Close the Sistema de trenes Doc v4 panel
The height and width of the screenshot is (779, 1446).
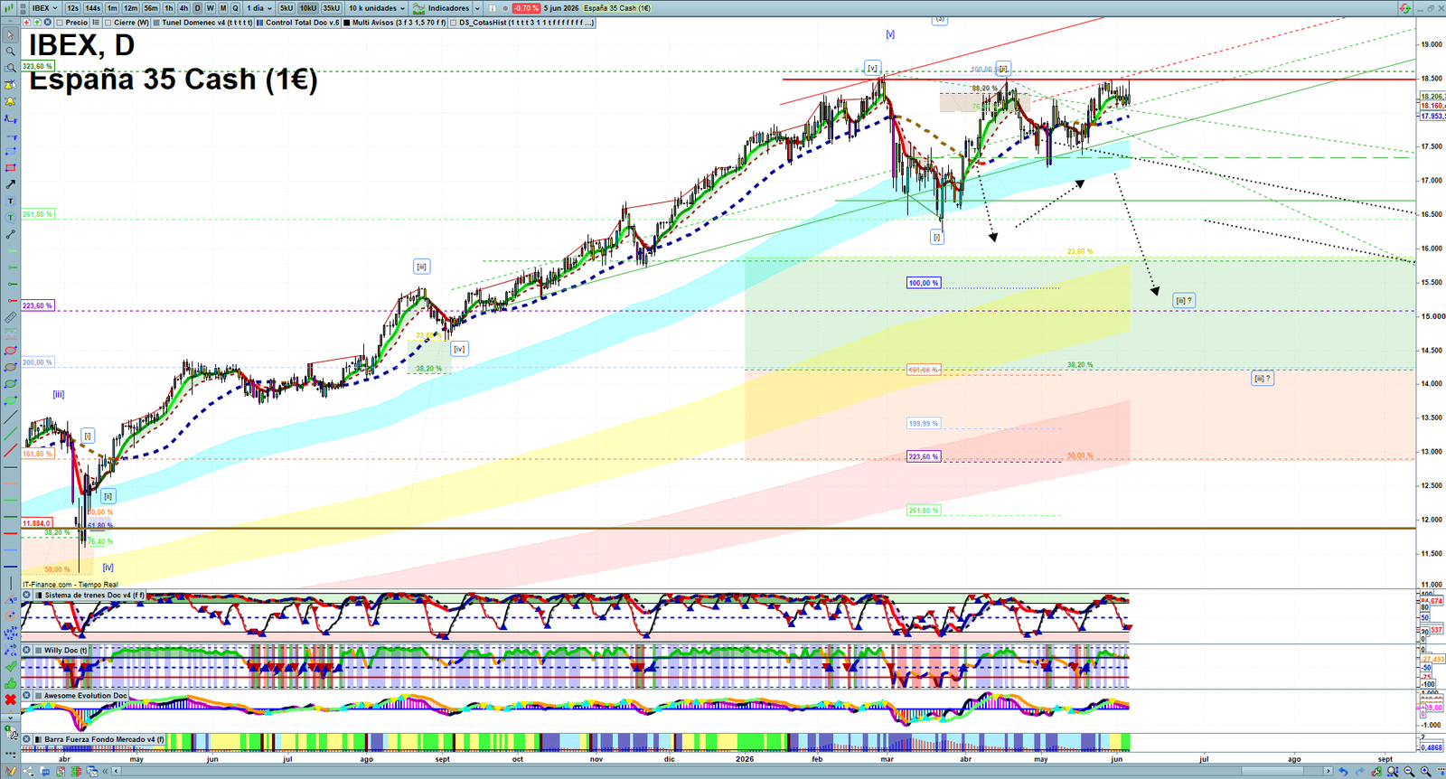tap(27, 596)
